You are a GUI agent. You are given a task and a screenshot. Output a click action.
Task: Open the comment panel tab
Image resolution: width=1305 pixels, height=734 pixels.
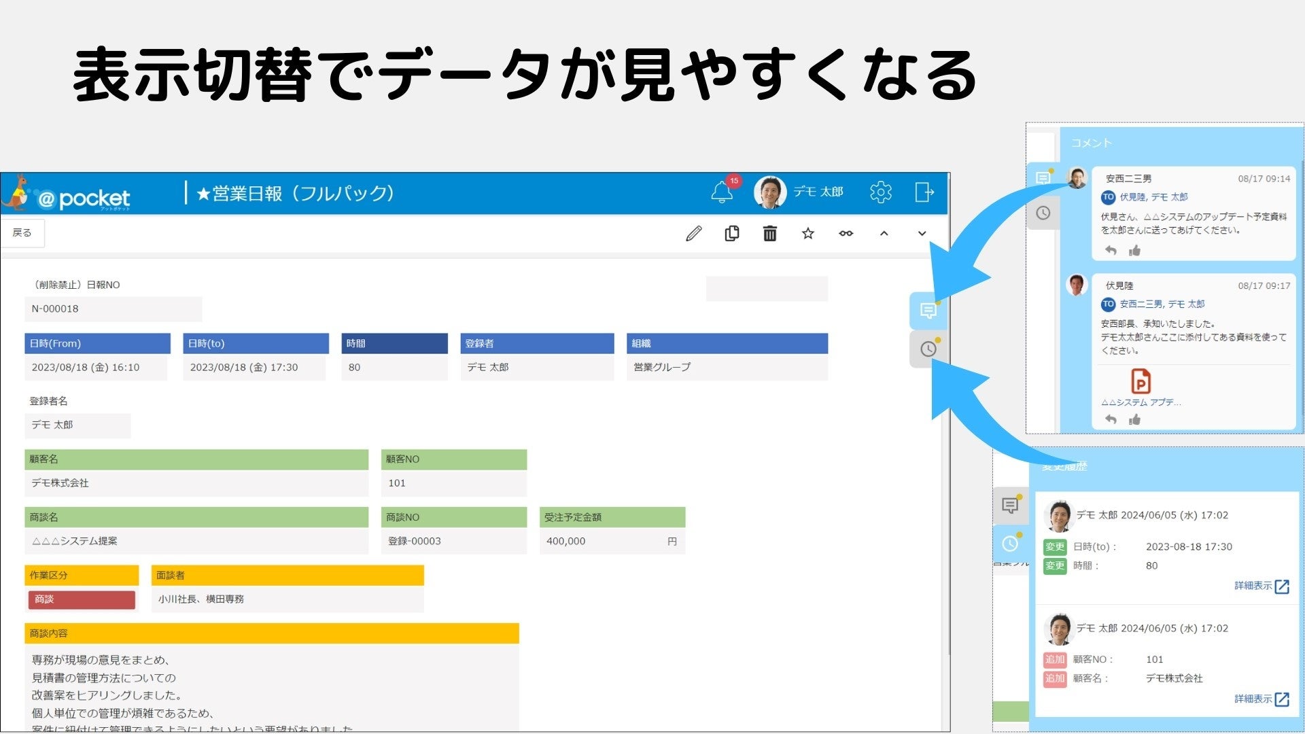coord(928,311)
